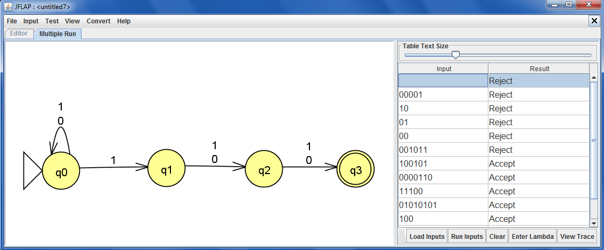Click the View Trace button
Viewport: 604px width, 250px height.
point(577,237)
